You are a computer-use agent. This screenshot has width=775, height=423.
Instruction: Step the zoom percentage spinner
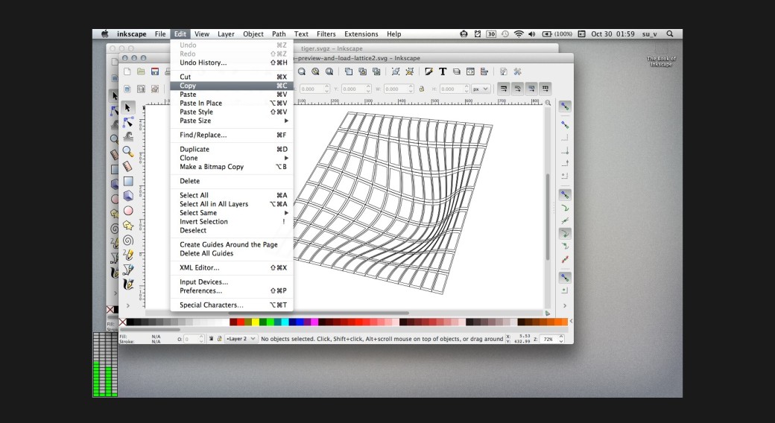561,339
